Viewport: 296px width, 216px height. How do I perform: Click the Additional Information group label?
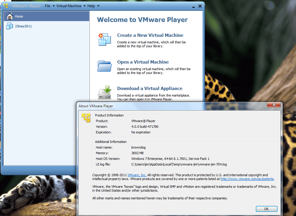111,142
